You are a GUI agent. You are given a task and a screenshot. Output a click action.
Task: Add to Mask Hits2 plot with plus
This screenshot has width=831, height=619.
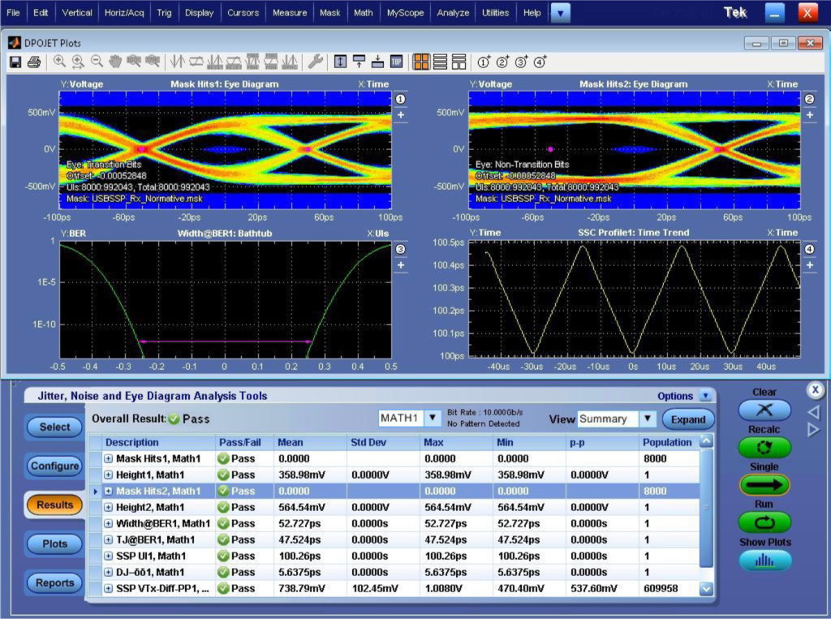(x=809, y=115)
